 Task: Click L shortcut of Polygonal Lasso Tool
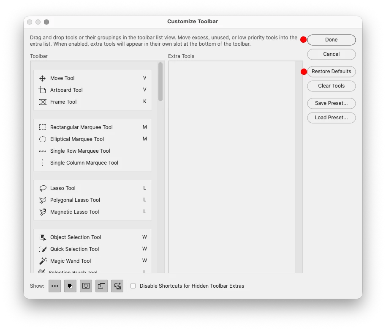[x=145, y=200]
